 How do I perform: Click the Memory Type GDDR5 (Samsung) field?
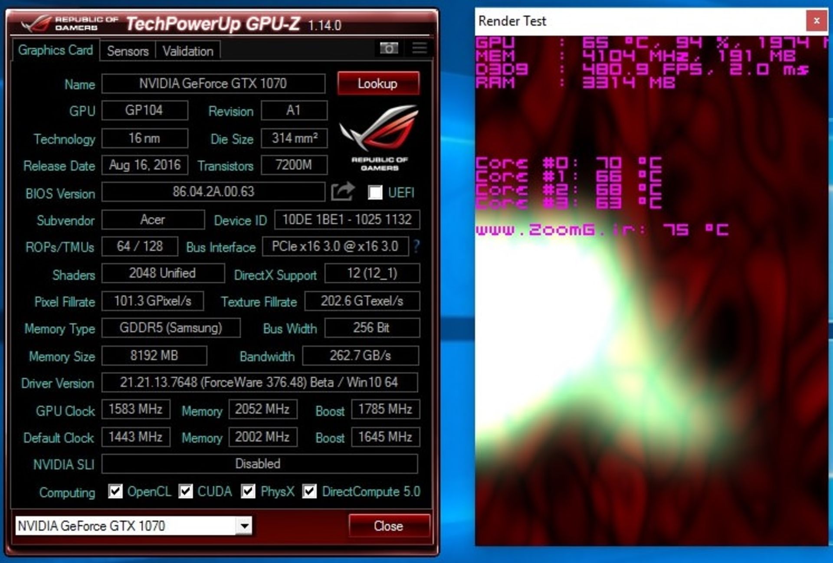tap(171, 328)
